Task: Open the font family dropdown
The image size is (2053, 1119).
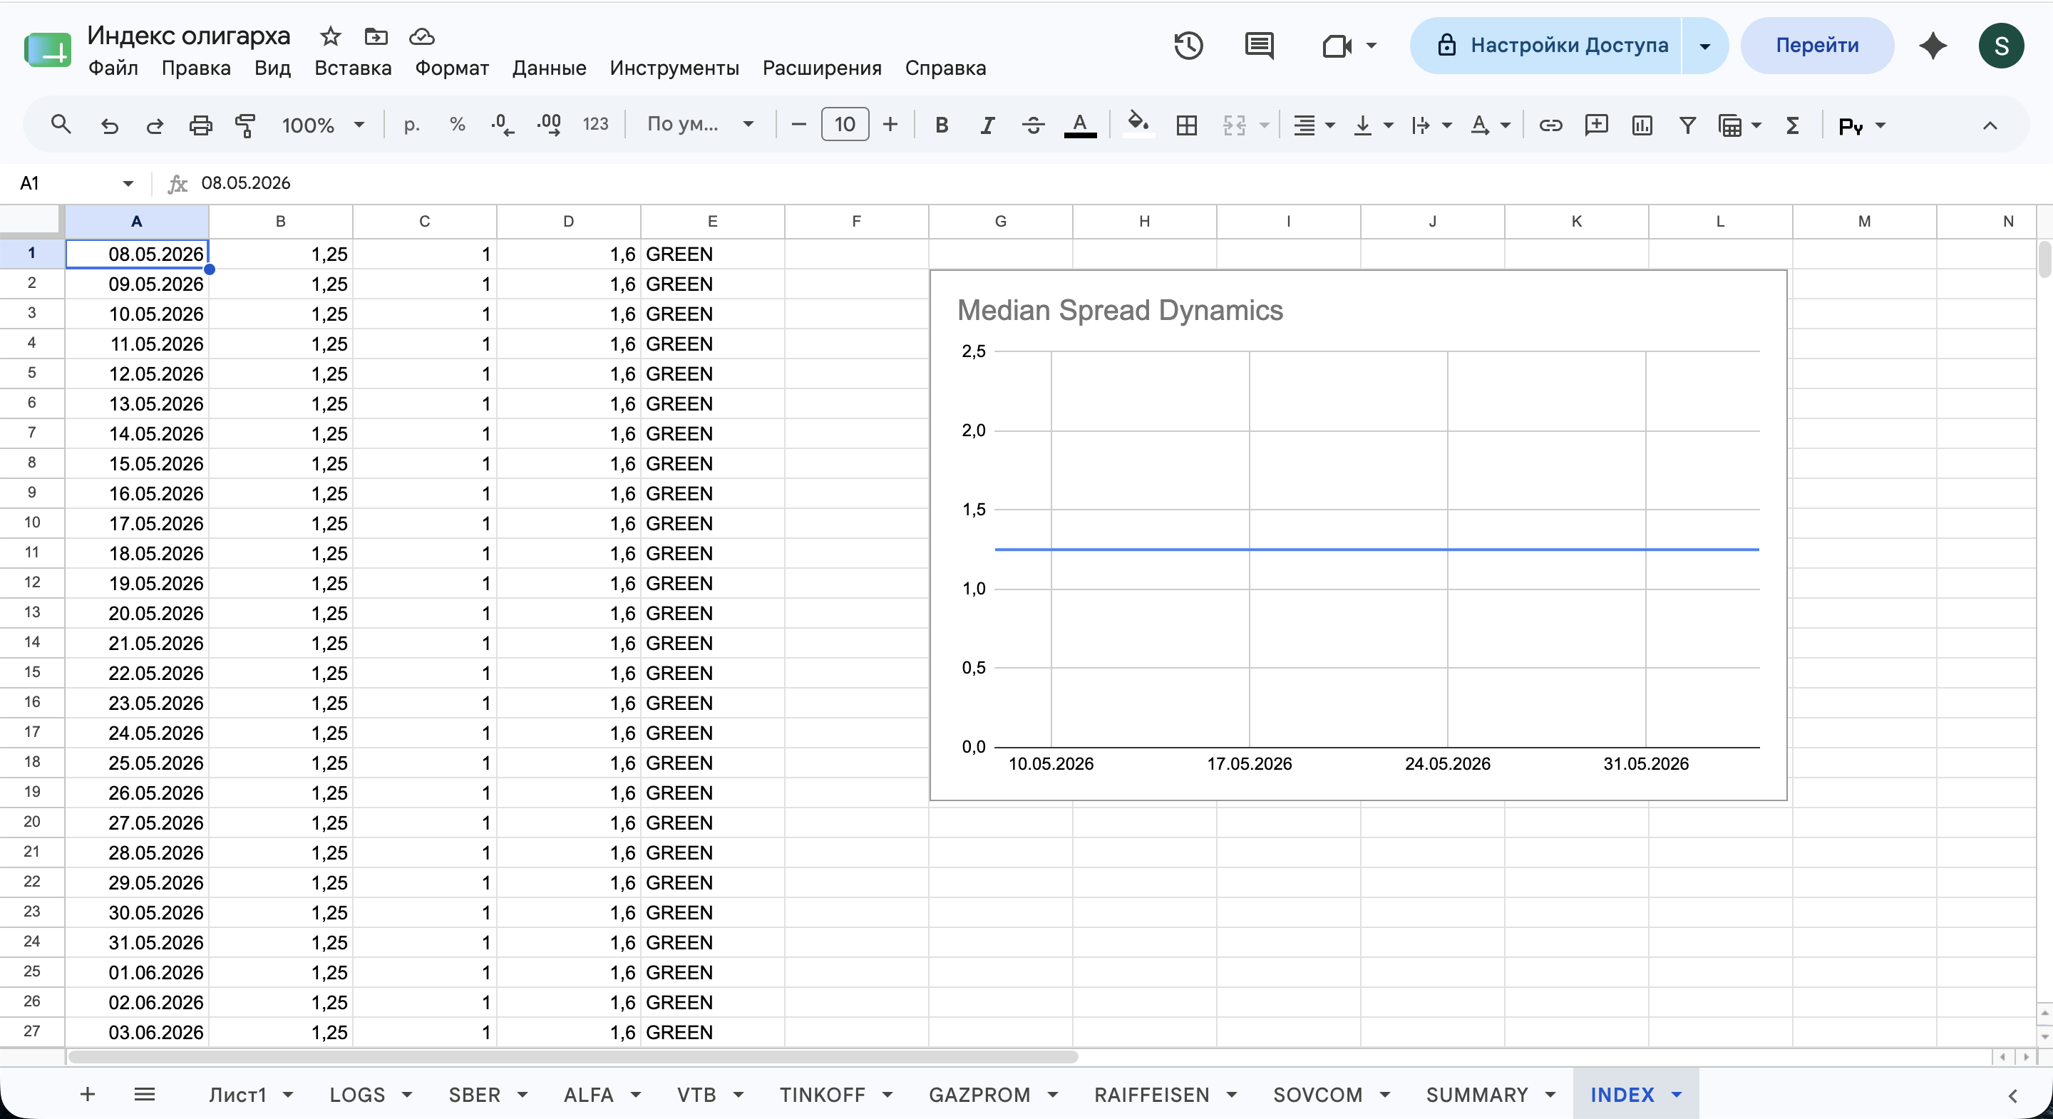Action: pos(700,124)
